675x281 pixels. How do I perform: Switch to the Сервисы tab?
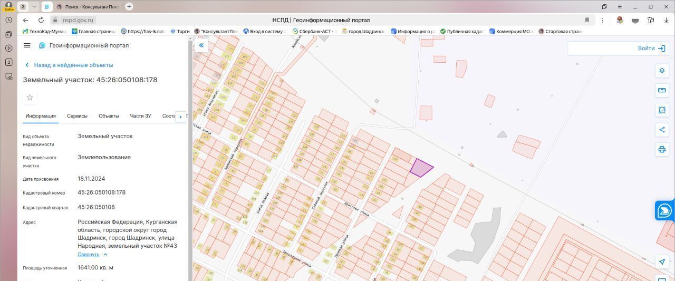pos(77,116)
